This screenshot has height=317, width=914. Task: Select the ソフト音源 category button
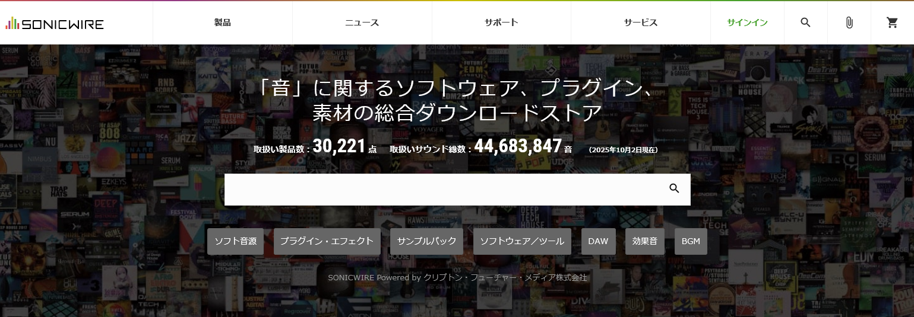pos(235,241)
